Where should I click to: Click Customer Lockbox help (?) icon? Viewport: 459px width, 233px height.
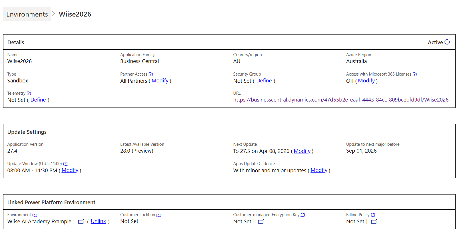coord(158,215)
